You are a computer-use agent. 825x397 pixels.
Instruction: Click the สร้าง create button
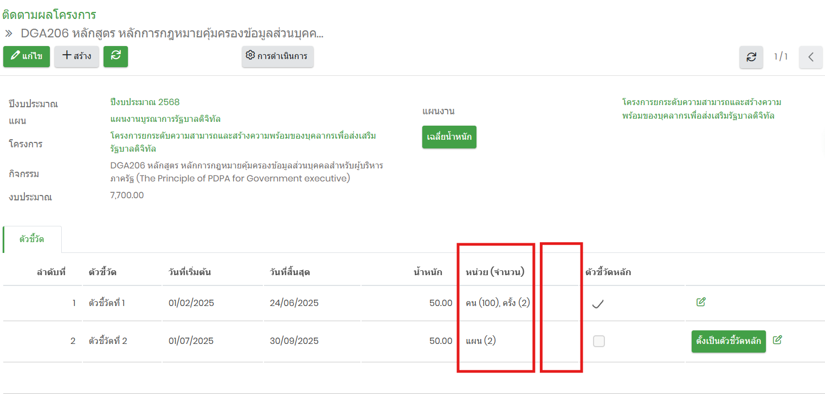[76, 56]
